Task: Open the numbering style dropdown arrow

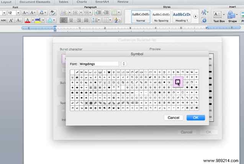Action: [81, 13]
